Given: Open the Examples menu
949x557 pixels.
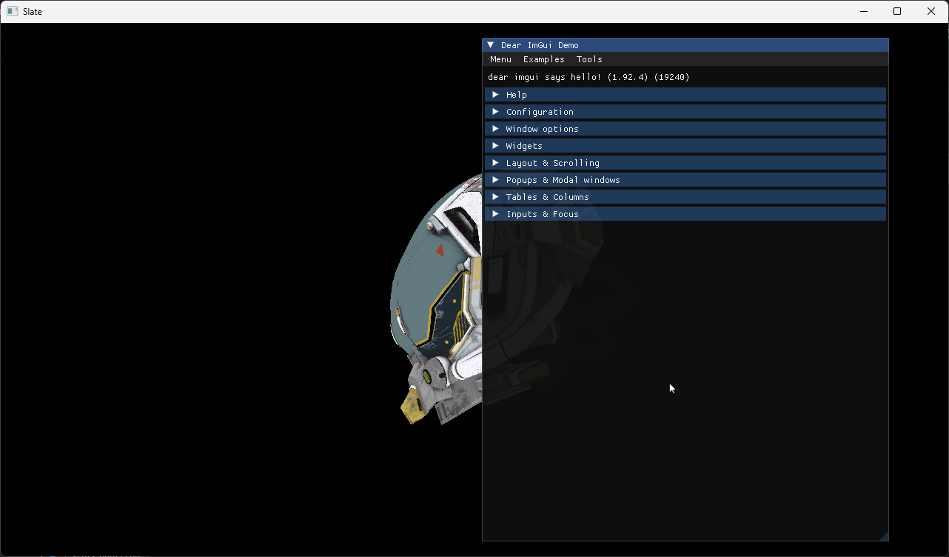Looking at the screenshot, I should (x=543, y=59).
